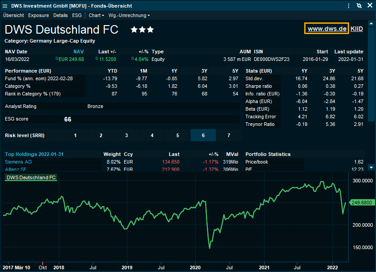
Task: Click the window link chain icon
Action: pyautogui.click(x=359, y=5)
